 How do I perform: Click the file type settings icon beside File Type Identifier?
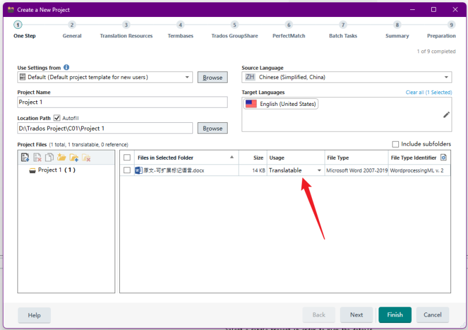click(443, 157)
